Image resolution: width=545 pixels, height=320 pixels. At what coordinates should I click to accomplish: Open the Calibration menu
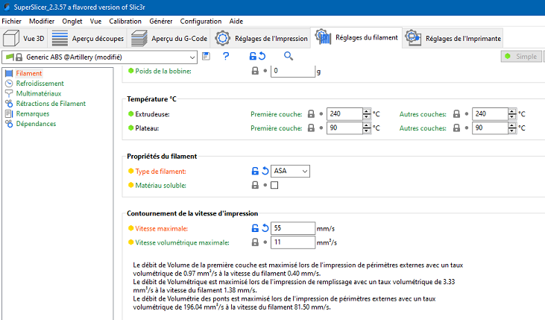[125, 21]
